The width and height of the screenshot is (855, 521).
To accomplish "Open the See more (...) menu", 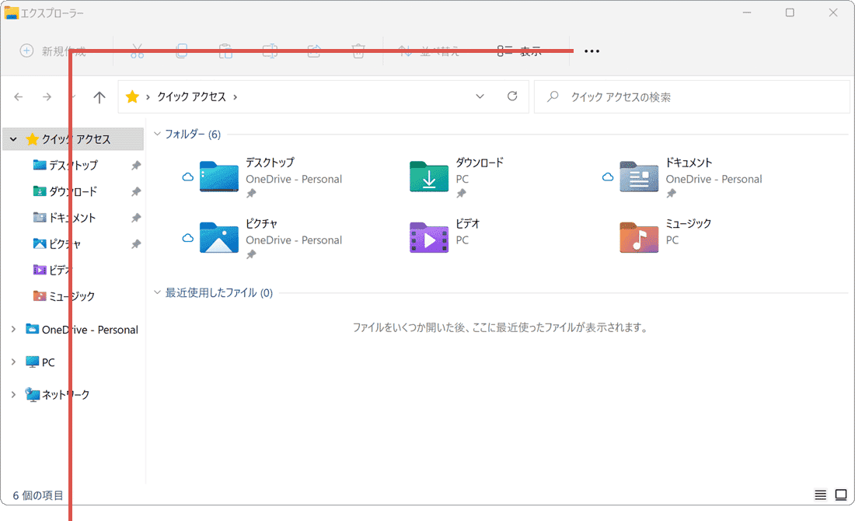I will [592, 51].
